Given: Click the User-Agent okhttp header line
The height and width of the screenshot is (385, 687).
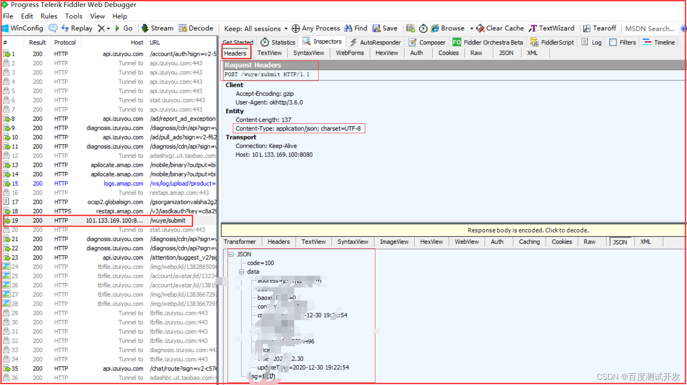Looking at the screenshot, I should pos(269,102).
